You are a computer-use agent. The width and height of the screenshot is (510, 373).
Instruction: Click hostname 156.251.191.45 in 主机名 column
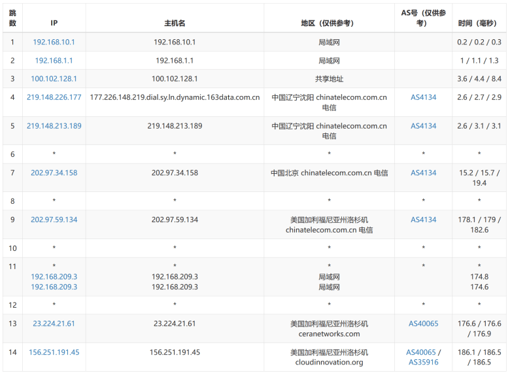(175, 352)
